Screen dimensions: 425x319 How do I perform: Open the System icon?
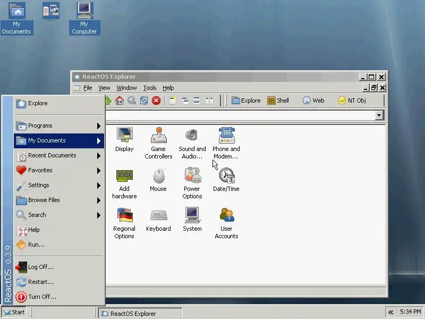[192, 220]
